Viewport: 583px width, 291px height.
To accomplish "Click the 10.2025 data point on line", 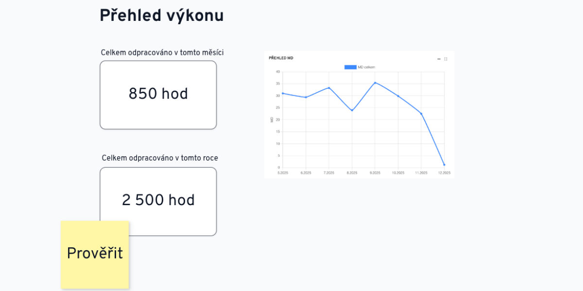I will coord(398,96).
